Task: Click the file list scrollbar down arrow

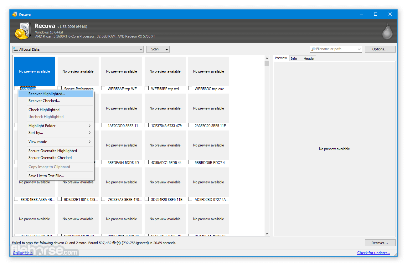Action: tap(267, 234)
